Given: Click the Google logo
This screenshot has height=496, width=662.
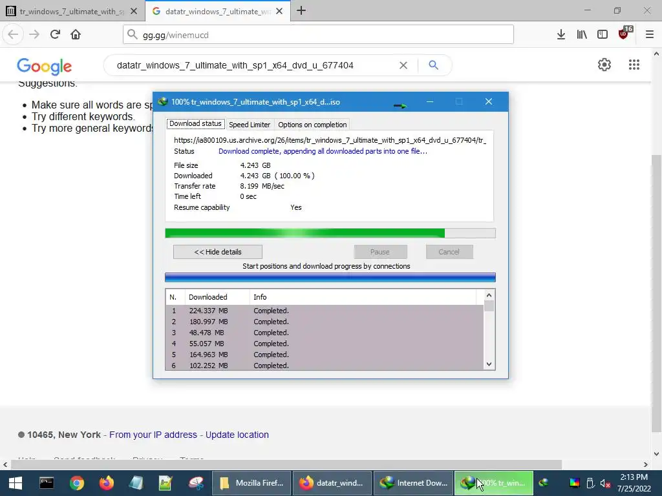Looking at the screenshot, I should pos(45,66).
